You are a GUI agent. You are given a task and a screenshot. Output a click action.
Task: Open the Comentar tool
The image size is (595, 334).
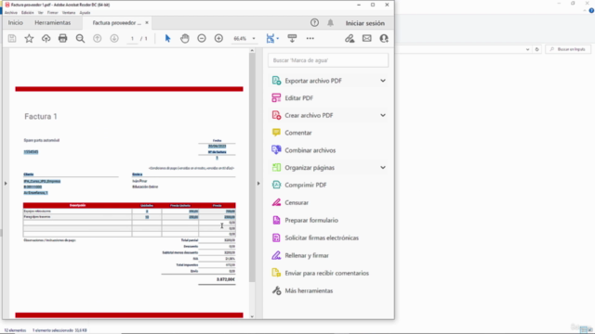[x=298, y=133]
